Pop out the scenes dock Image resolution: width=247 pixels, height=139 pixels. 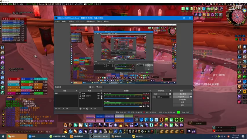click(x=77, y=91)
